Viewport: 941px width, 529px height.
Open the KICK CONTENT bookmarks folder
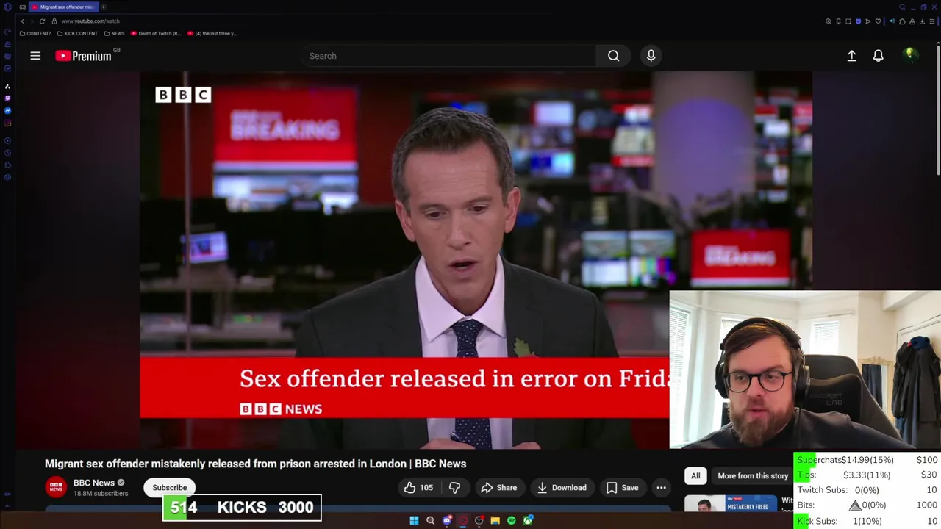pos(77,33)
